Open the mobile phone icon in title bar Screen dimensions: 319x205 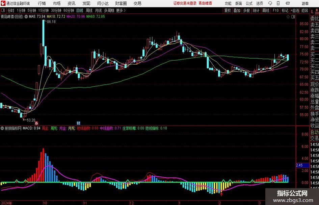[x=278, y=3]
